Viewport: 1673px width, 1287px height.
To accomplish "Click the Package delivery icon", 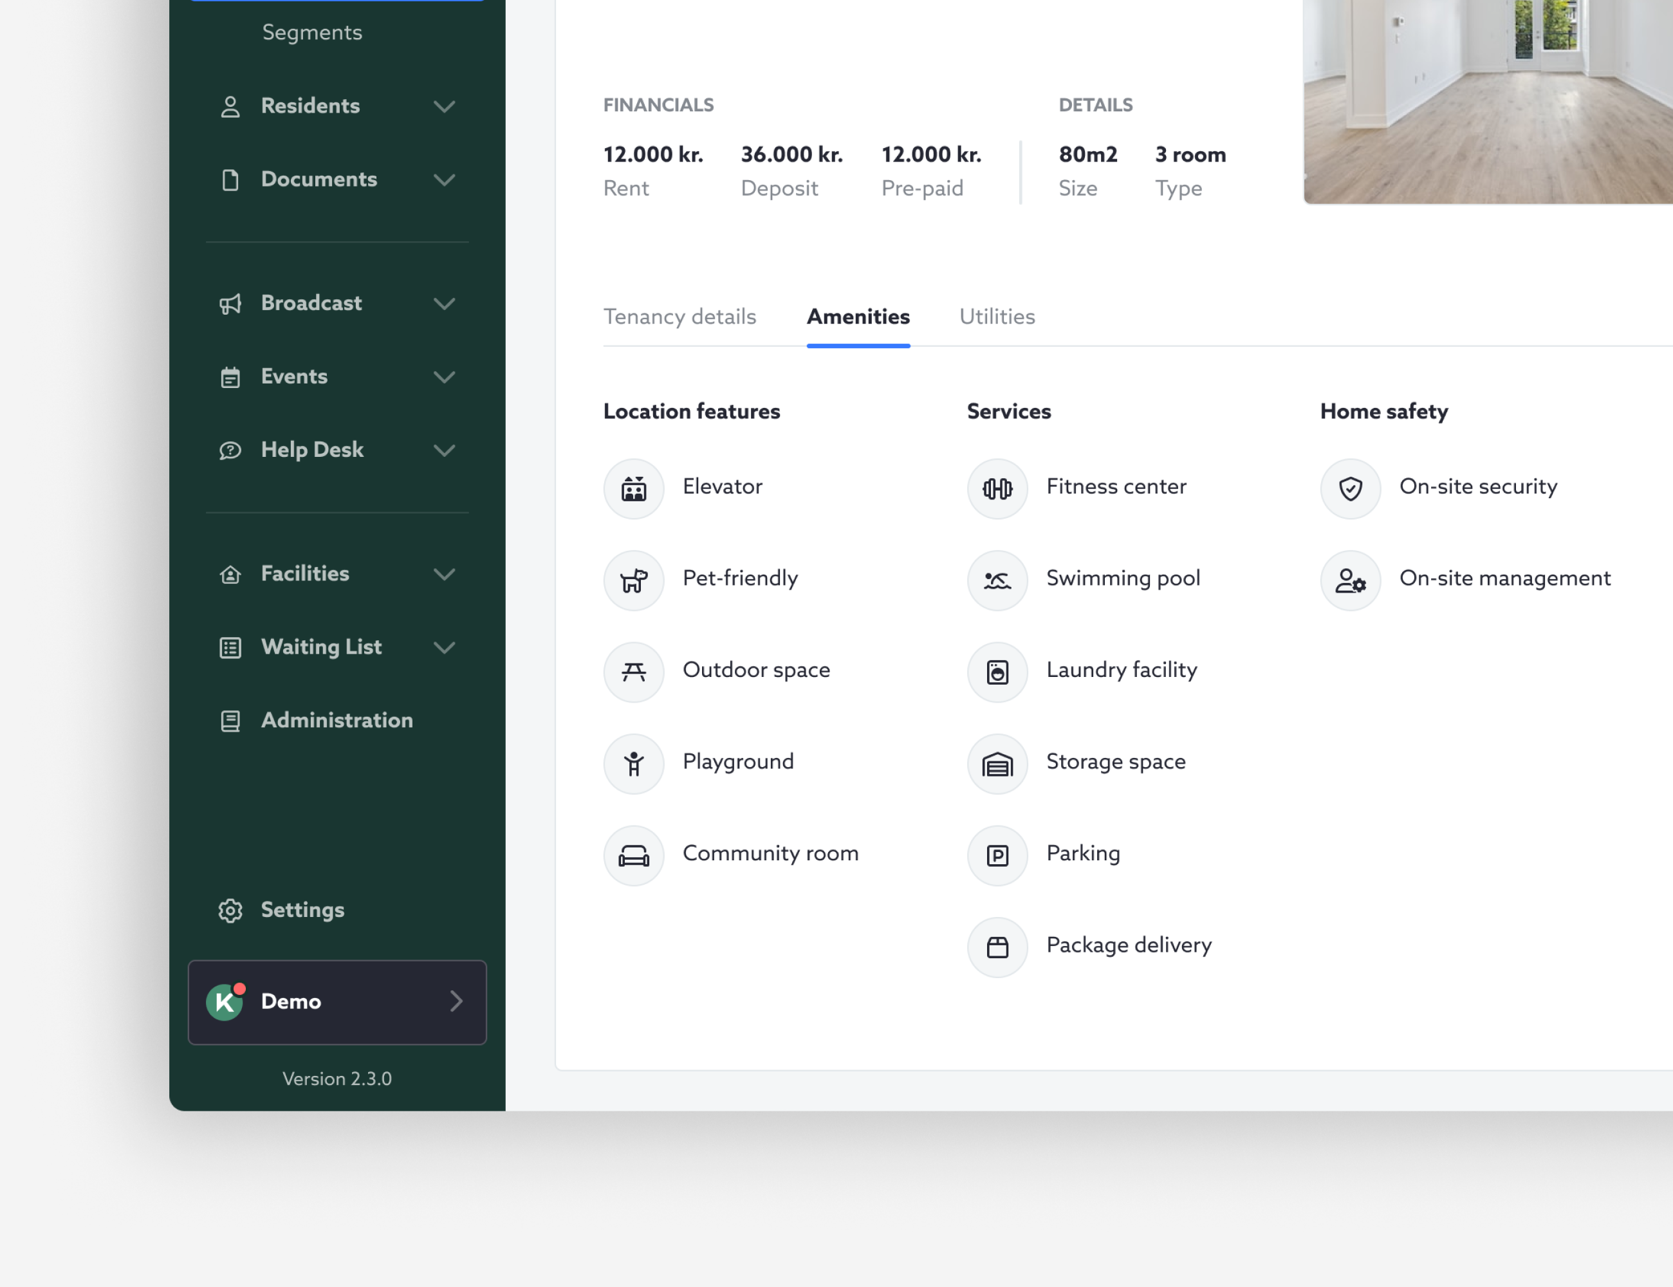I will click(x=997, y=947).
